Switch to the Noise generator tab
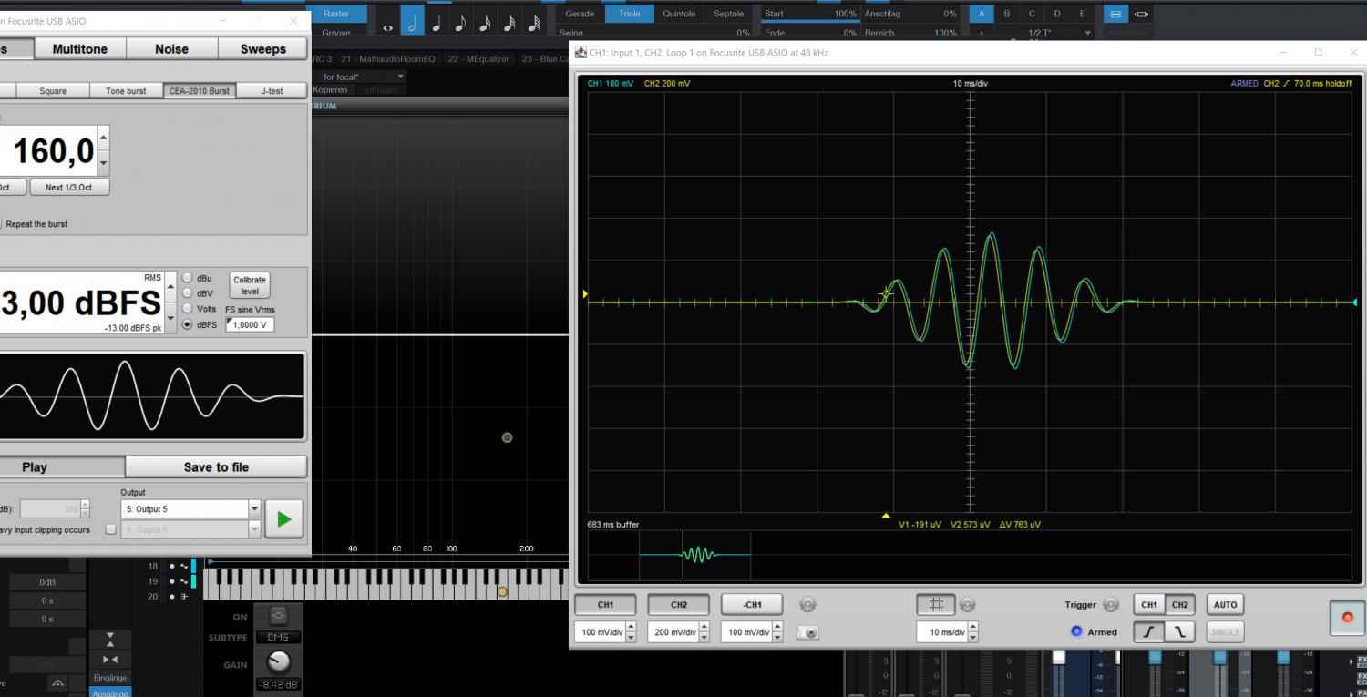 click(x=171, y=49)
